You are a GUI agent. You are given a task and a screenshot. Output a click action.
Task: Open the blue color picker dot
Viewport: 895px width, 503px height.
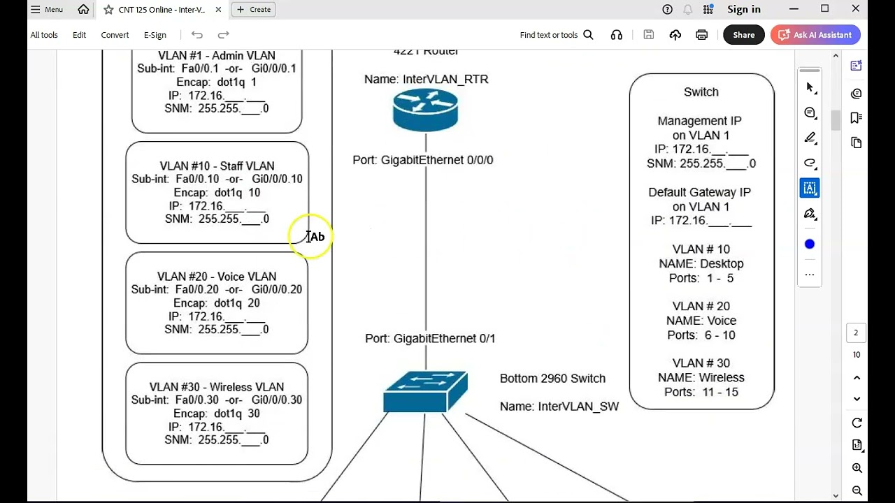[x=810, y=244]
